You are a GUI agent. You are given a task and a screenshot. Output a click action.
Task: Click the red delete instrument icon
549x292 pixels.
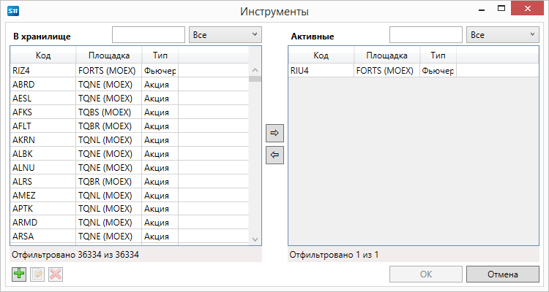tap(56, 274)
